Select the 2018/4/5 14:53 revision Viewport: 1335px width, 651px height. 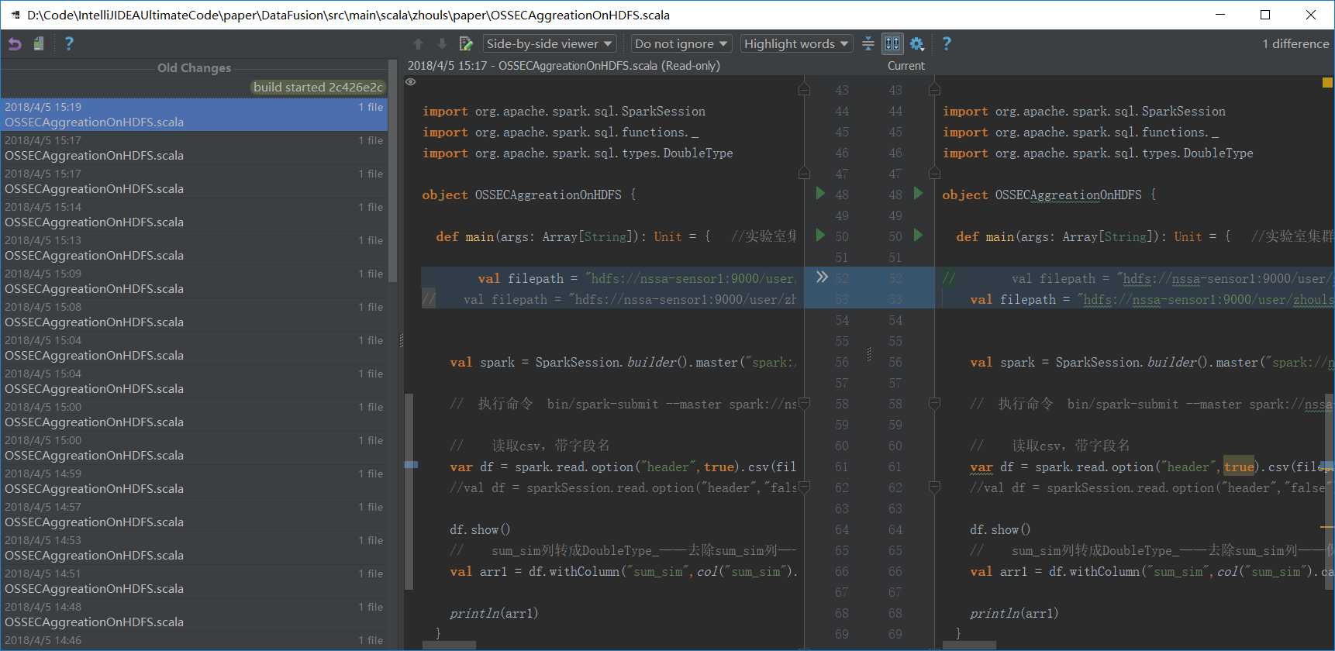click(194, 548)
